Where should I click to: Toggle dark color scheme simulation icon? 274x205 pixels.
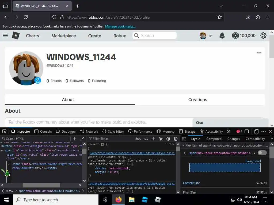coord(168,139)
